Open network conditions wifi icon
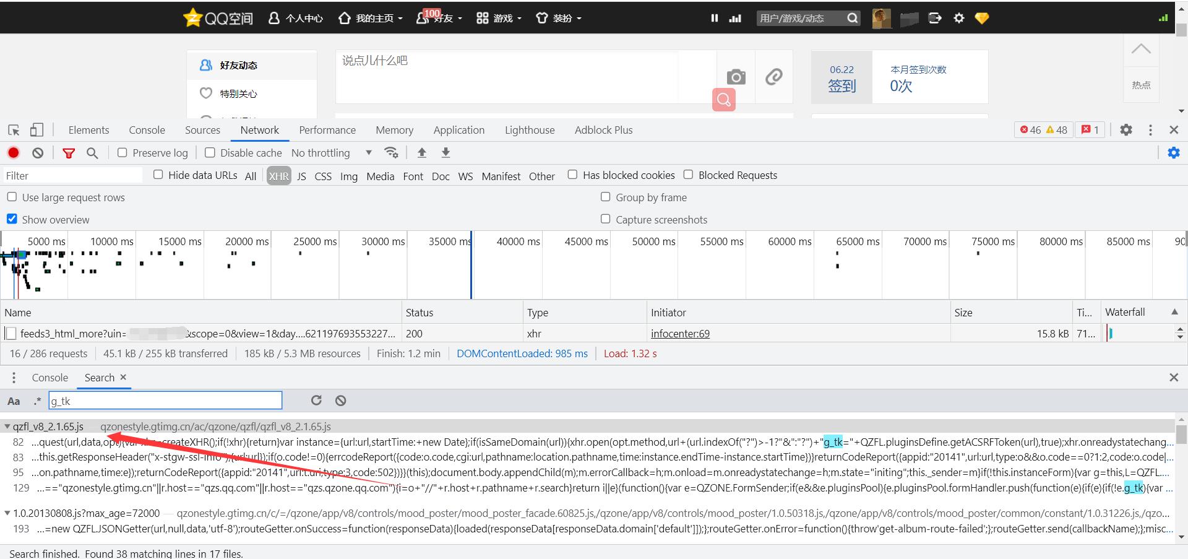Image resolution: width=1188 pixels, height=559 pixels. pyautogui.click(x=391, y=152)
